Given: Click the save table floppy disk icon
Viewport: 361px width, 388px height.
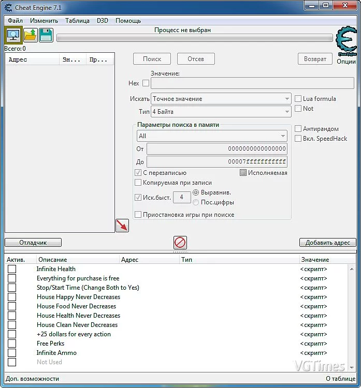Looking at the screenshot, I should tap(46, 35).
